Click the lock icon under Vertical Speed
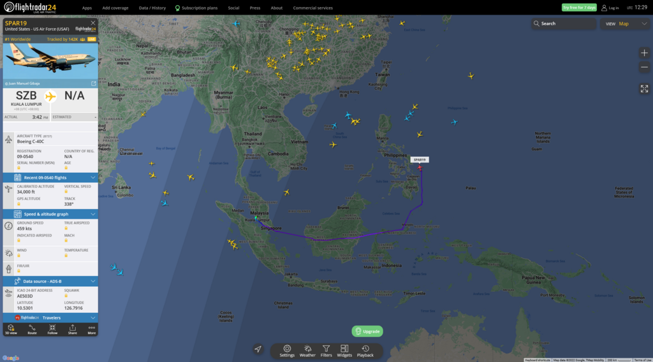 click(66, 191)
